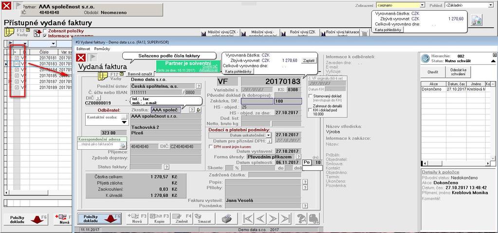
Task: Click the document icon in row 20170181
Action: (17, 58)
